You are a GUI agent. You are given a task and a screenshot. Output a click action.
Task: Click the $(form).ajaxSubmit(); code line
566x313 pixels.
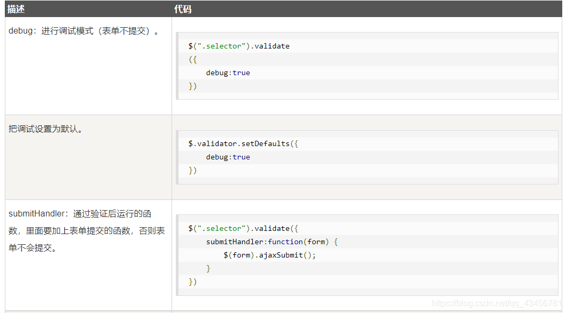270,255
